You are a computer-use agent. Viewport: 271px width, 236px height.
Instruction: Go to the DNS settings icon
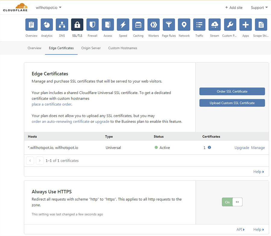(x=62, y=25)
